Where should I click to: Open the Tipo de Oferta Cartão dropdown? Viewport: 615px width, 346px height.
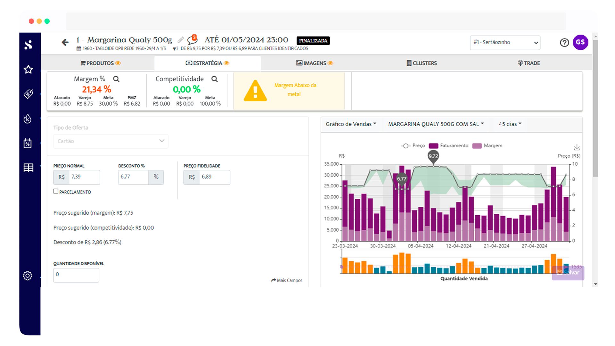[x=111, y=141]
